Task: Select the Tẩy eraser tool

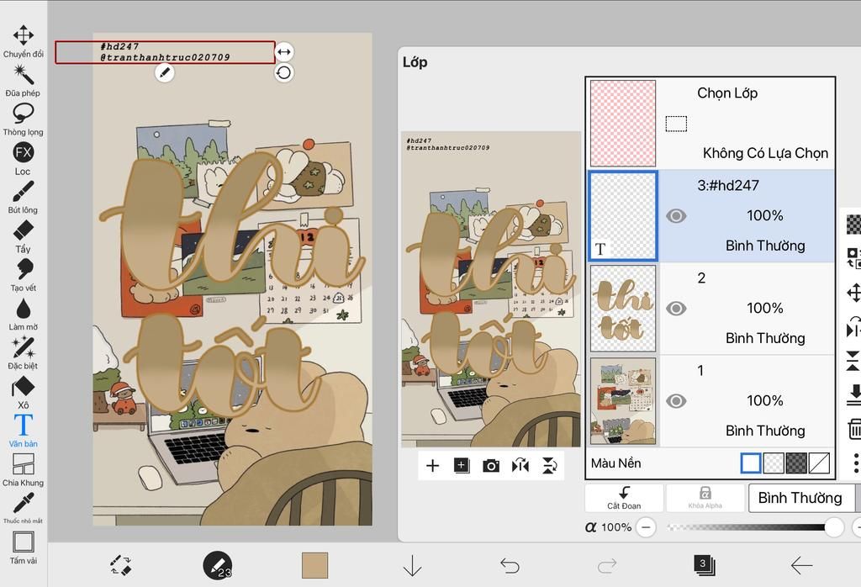Action: [x=23, y=236]
